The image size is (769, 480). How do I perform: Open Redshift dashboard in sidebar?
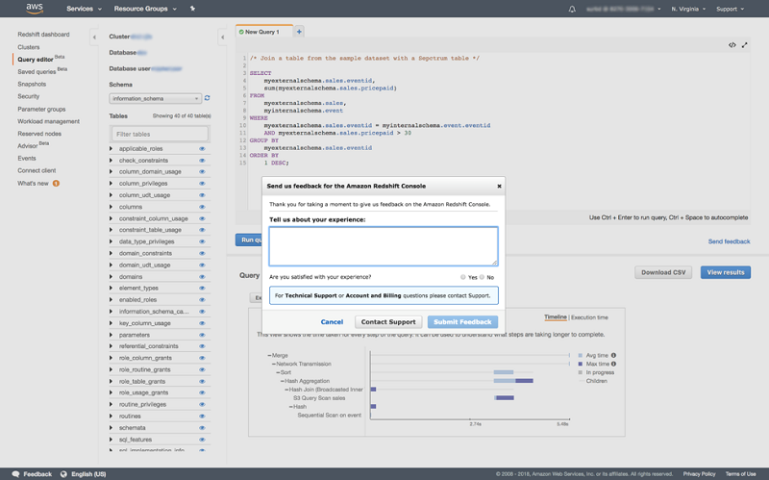click(x=43, y=35)
